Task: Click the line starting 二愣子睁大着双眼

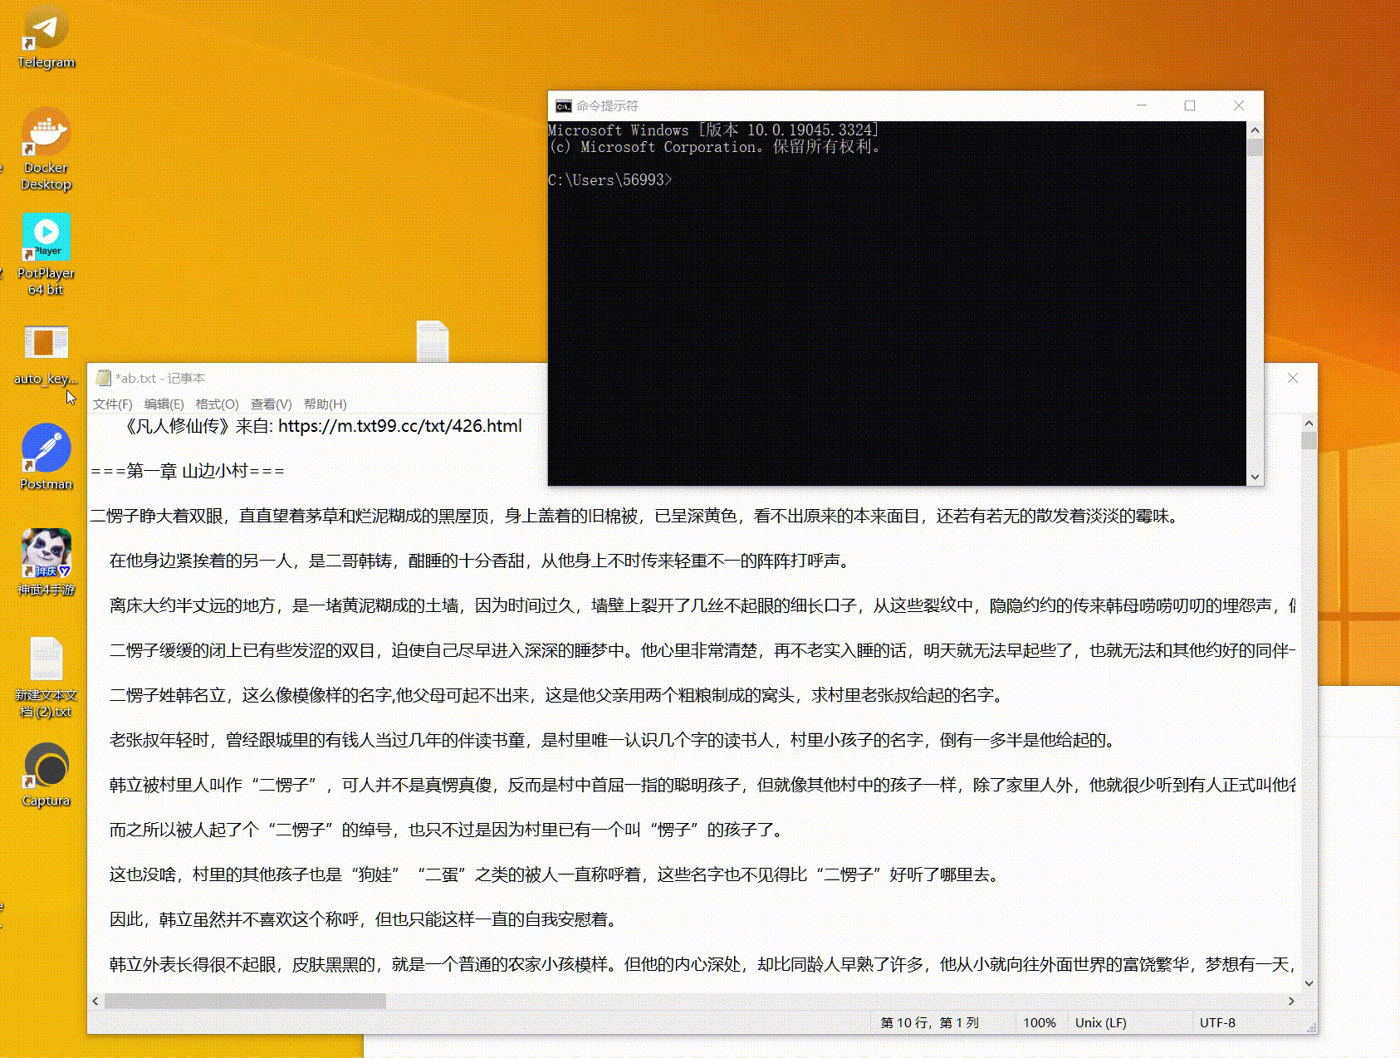Action: tap(634, 516)
